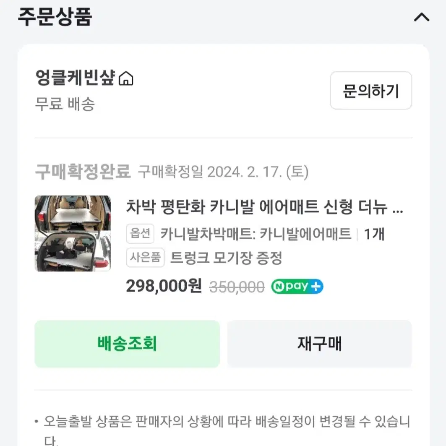Check delivery with the 배송조회 button
446x446 pixels.
127,344
